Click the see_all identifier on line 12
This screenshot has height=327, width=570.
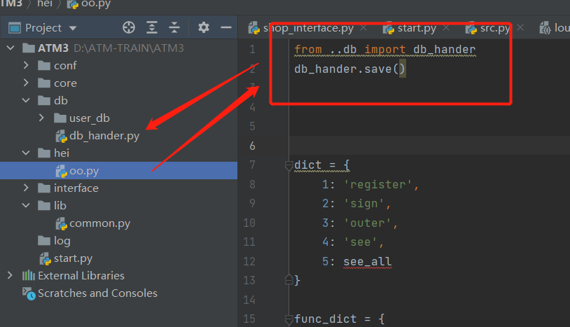368,262
